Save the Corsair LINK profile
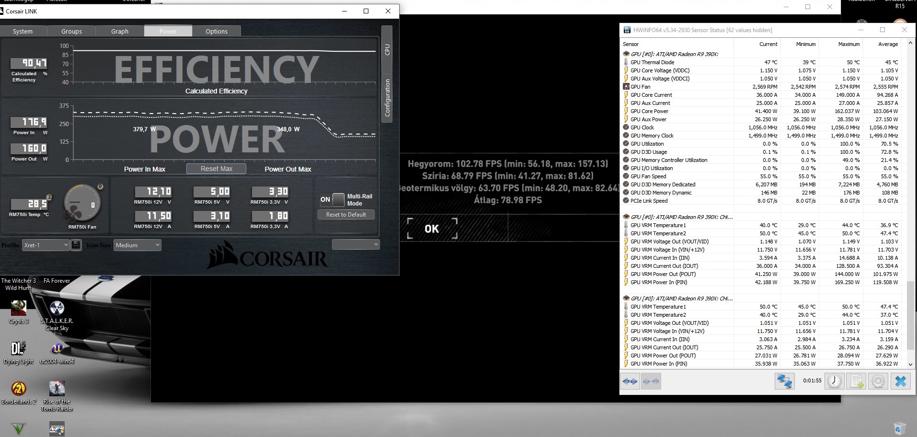Screen dimensions: 917x437 [76, 245]
